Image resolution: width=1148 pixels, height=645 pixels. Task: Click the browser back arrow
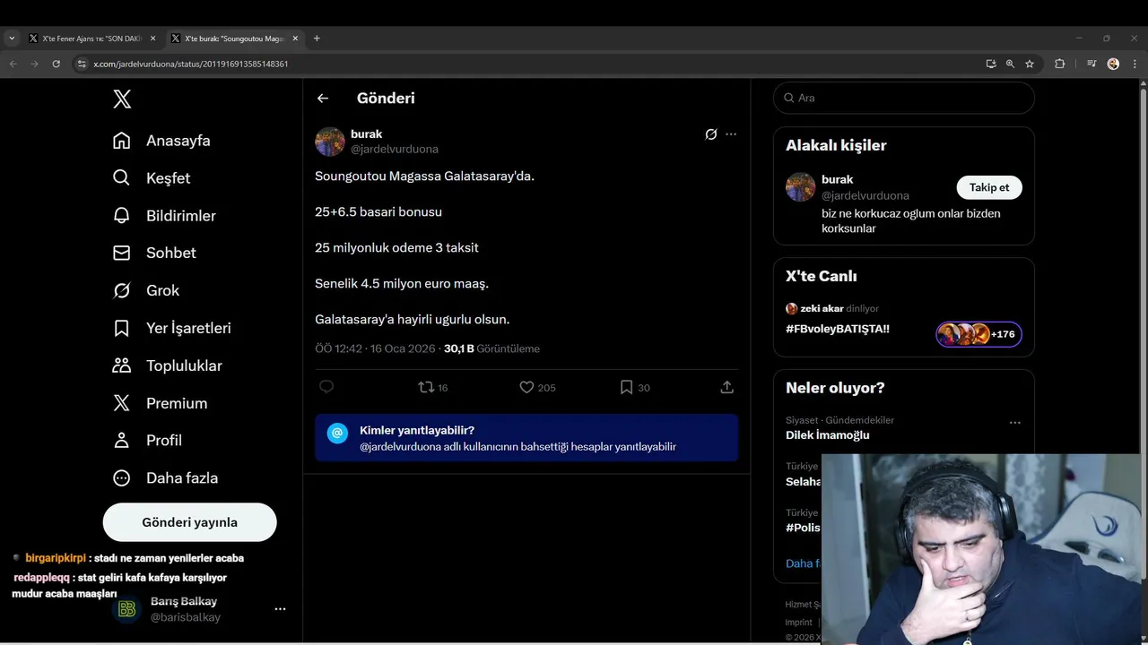click(13, 64)
